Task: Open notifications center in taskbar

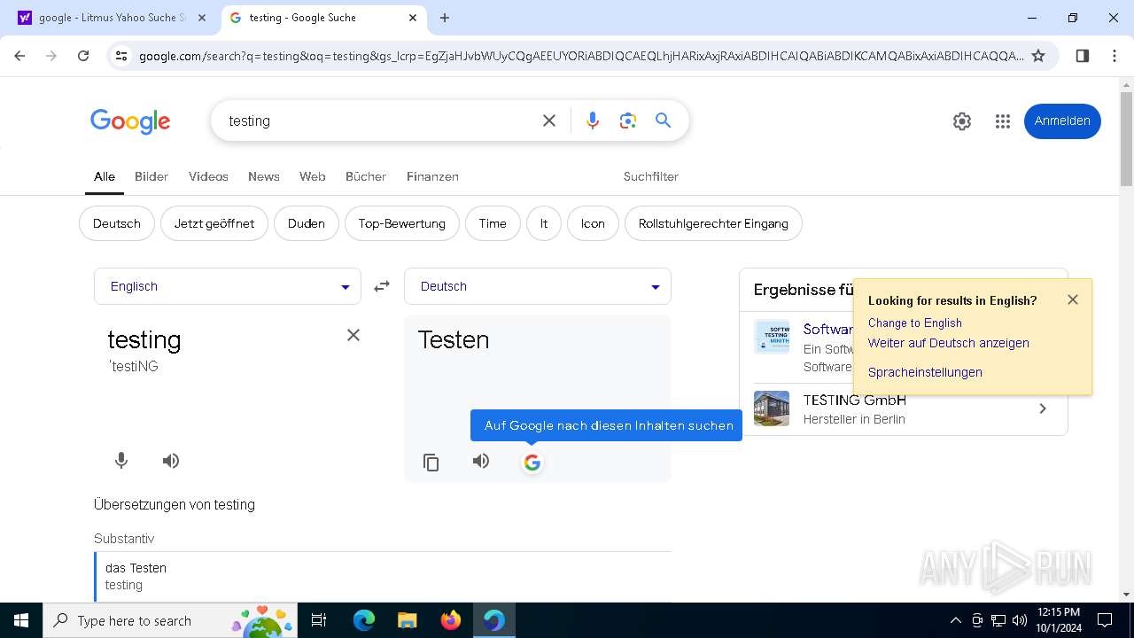Action: pos(1105,620)
